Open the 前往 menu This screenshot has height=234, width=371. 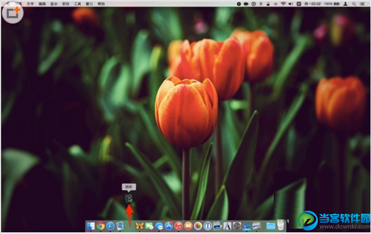[x=66, y=4]
